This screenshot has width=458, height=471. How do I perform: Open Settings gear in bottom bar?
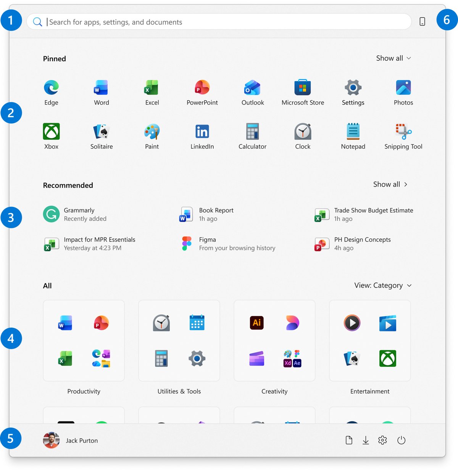[x=382, y=440]
